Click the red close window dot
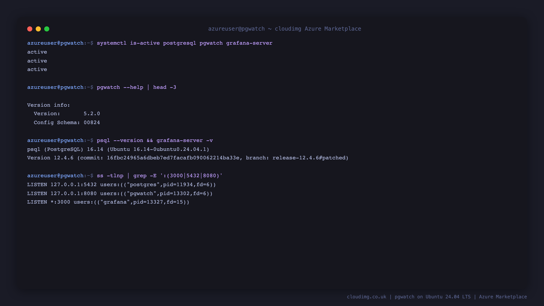Image resolution: width=544 pixels, height=306 pixels. click(30, 29)
